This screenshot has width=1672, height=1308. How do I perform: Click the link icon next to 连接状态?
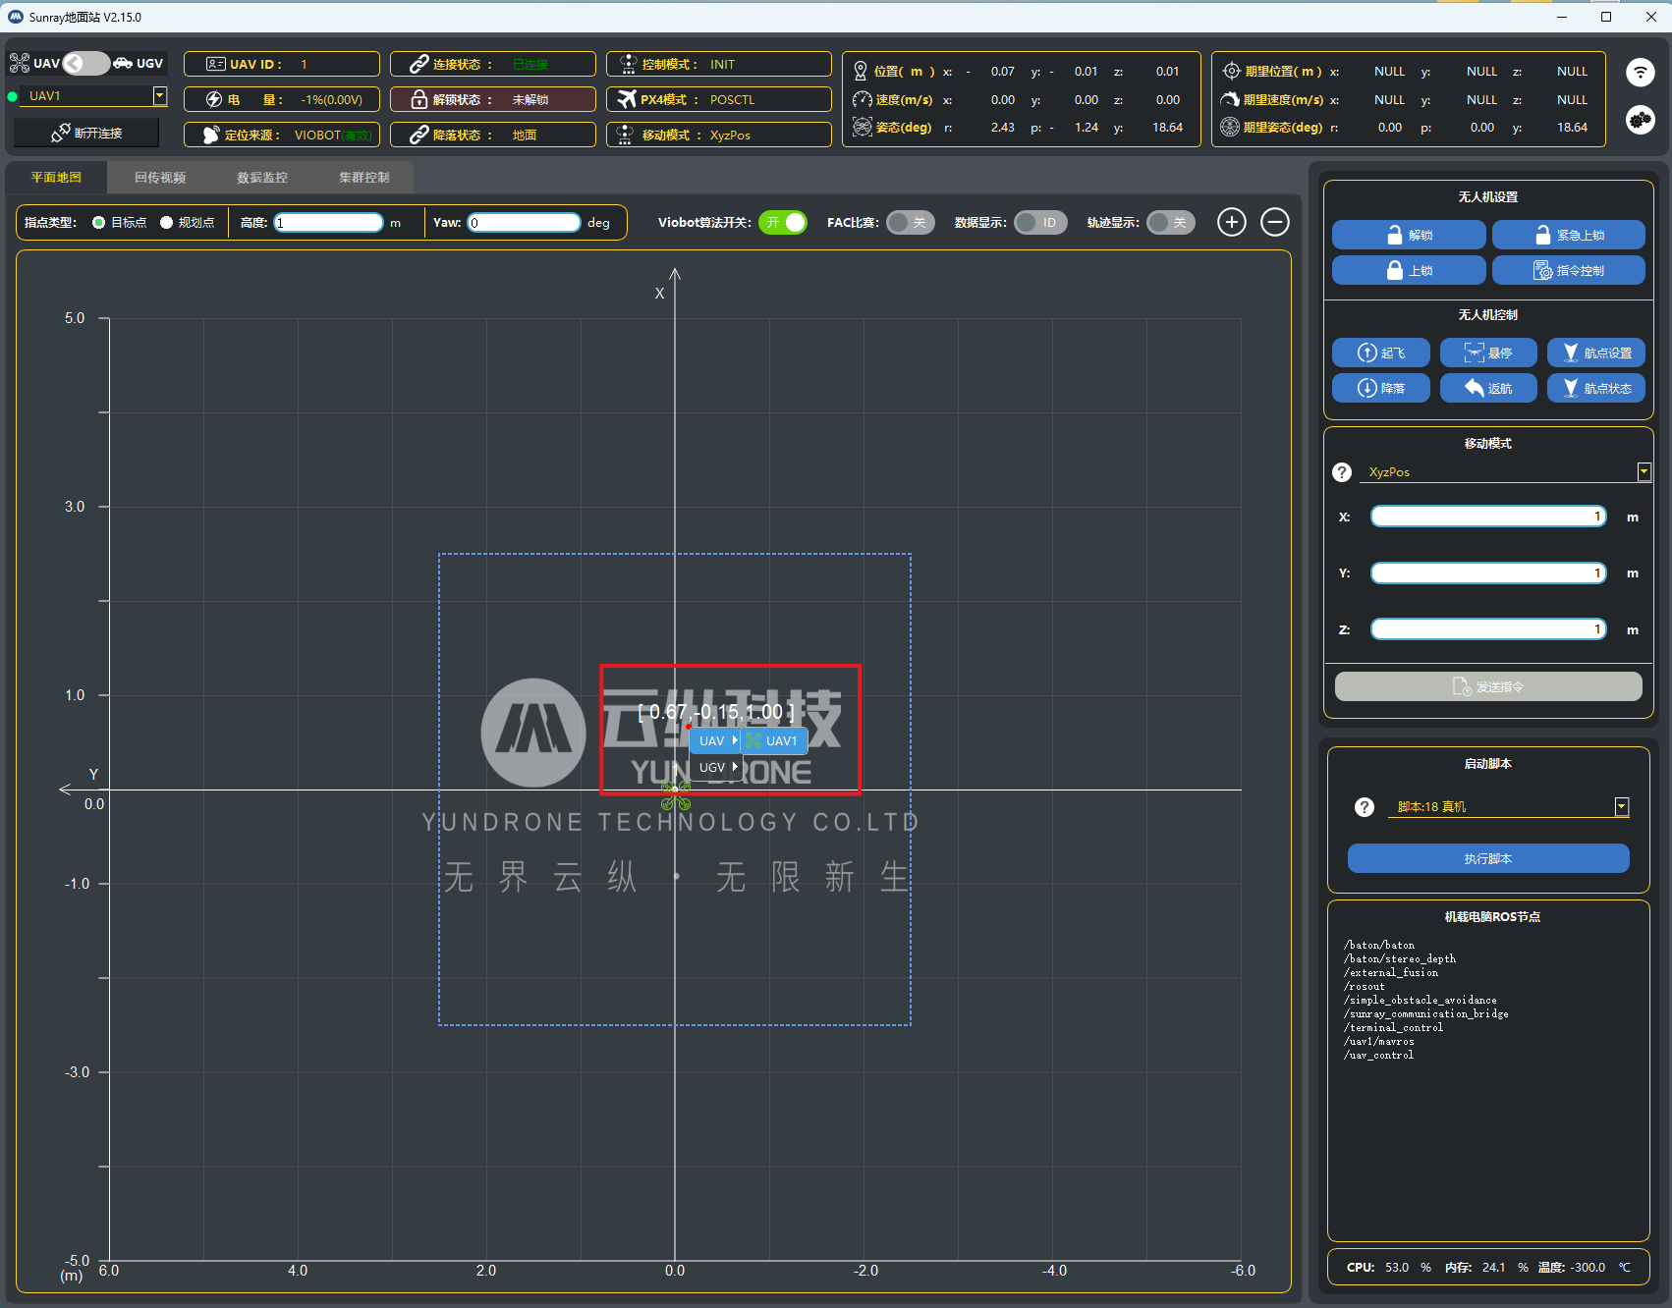[419, 64]
